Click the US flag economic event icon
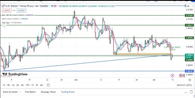This screenshot has width=195, height=98. pos(181,75)
